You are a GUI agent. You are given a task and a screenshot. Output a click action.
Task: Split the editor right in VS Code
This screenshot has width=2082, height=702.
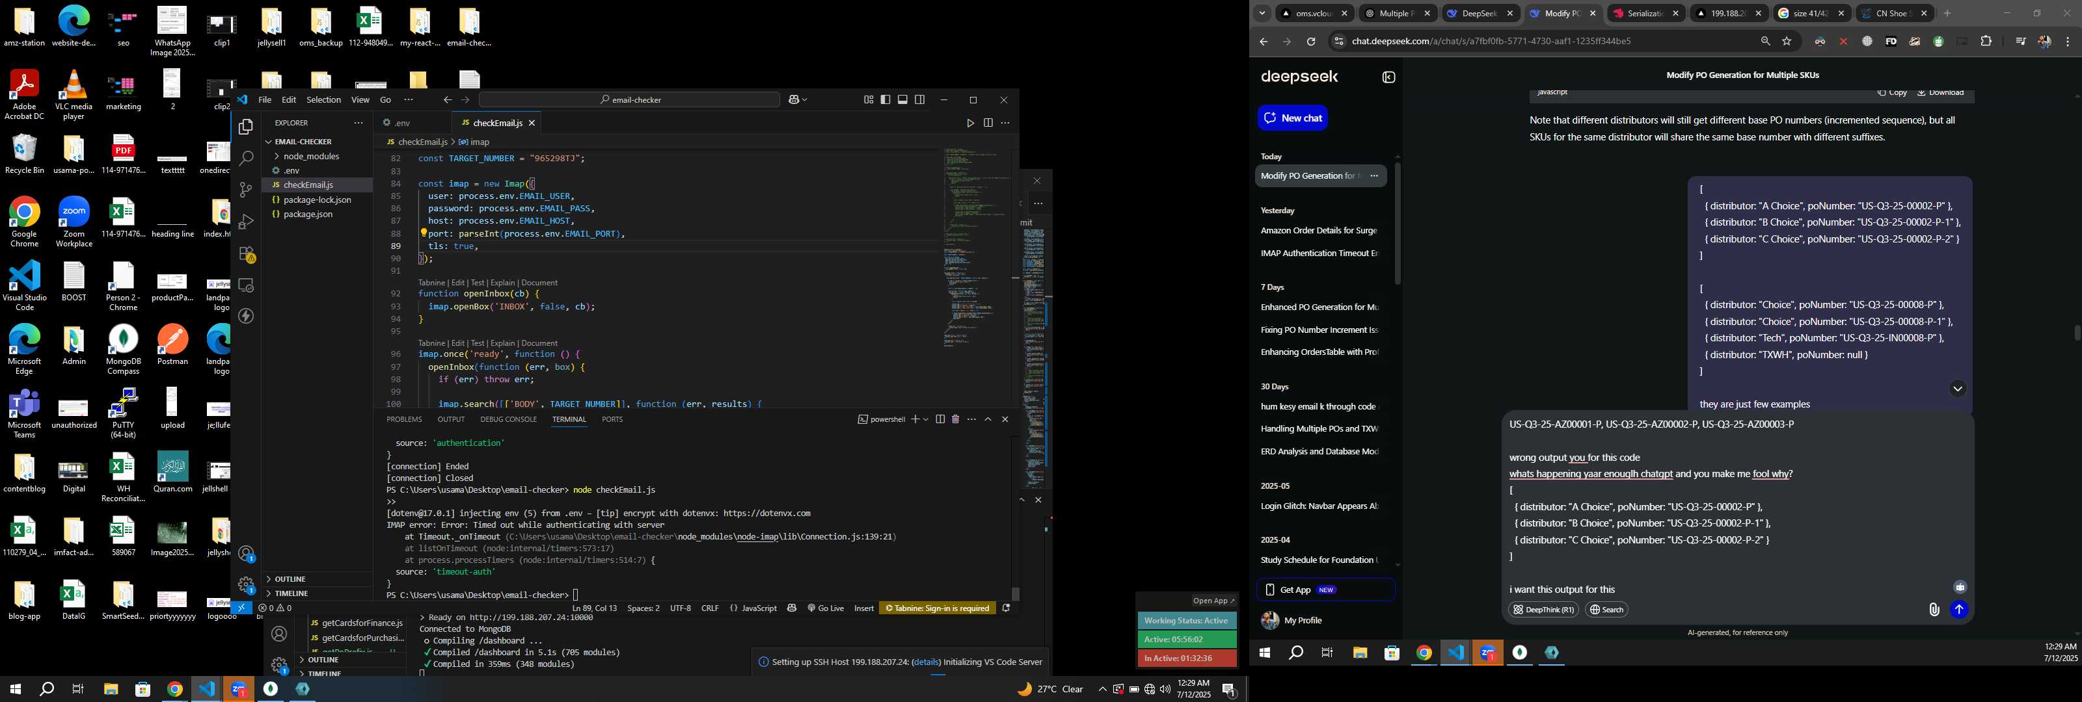pyautogui.click(x=988, y=123)
